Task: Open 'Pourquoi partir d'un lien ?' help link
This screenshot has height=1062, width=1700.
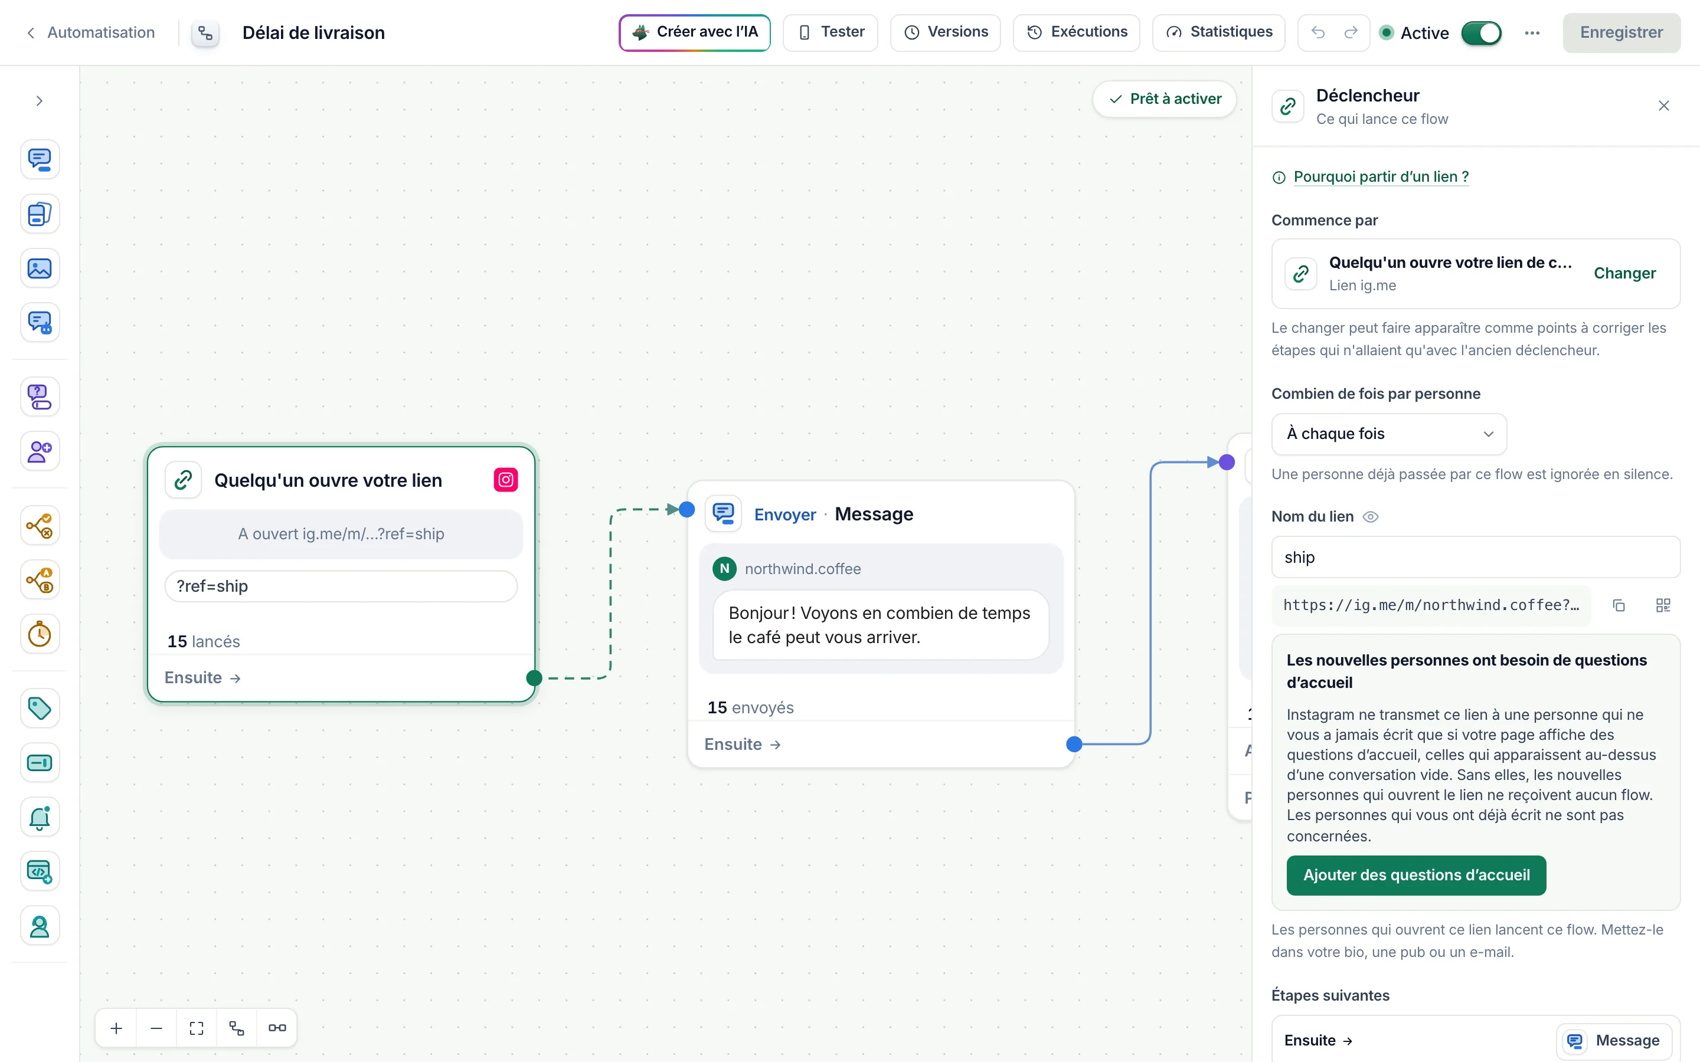Action: (x=1381, y=177)
